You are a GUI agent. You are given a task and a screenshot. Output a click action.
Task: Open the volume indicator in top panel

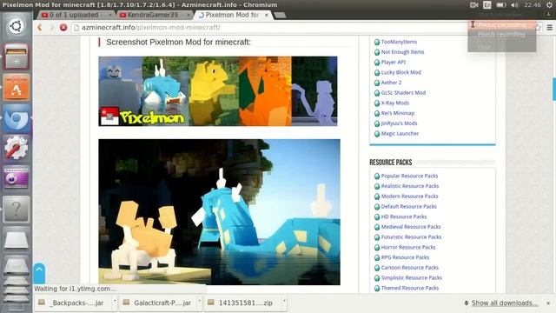click(x=515, y=5)
